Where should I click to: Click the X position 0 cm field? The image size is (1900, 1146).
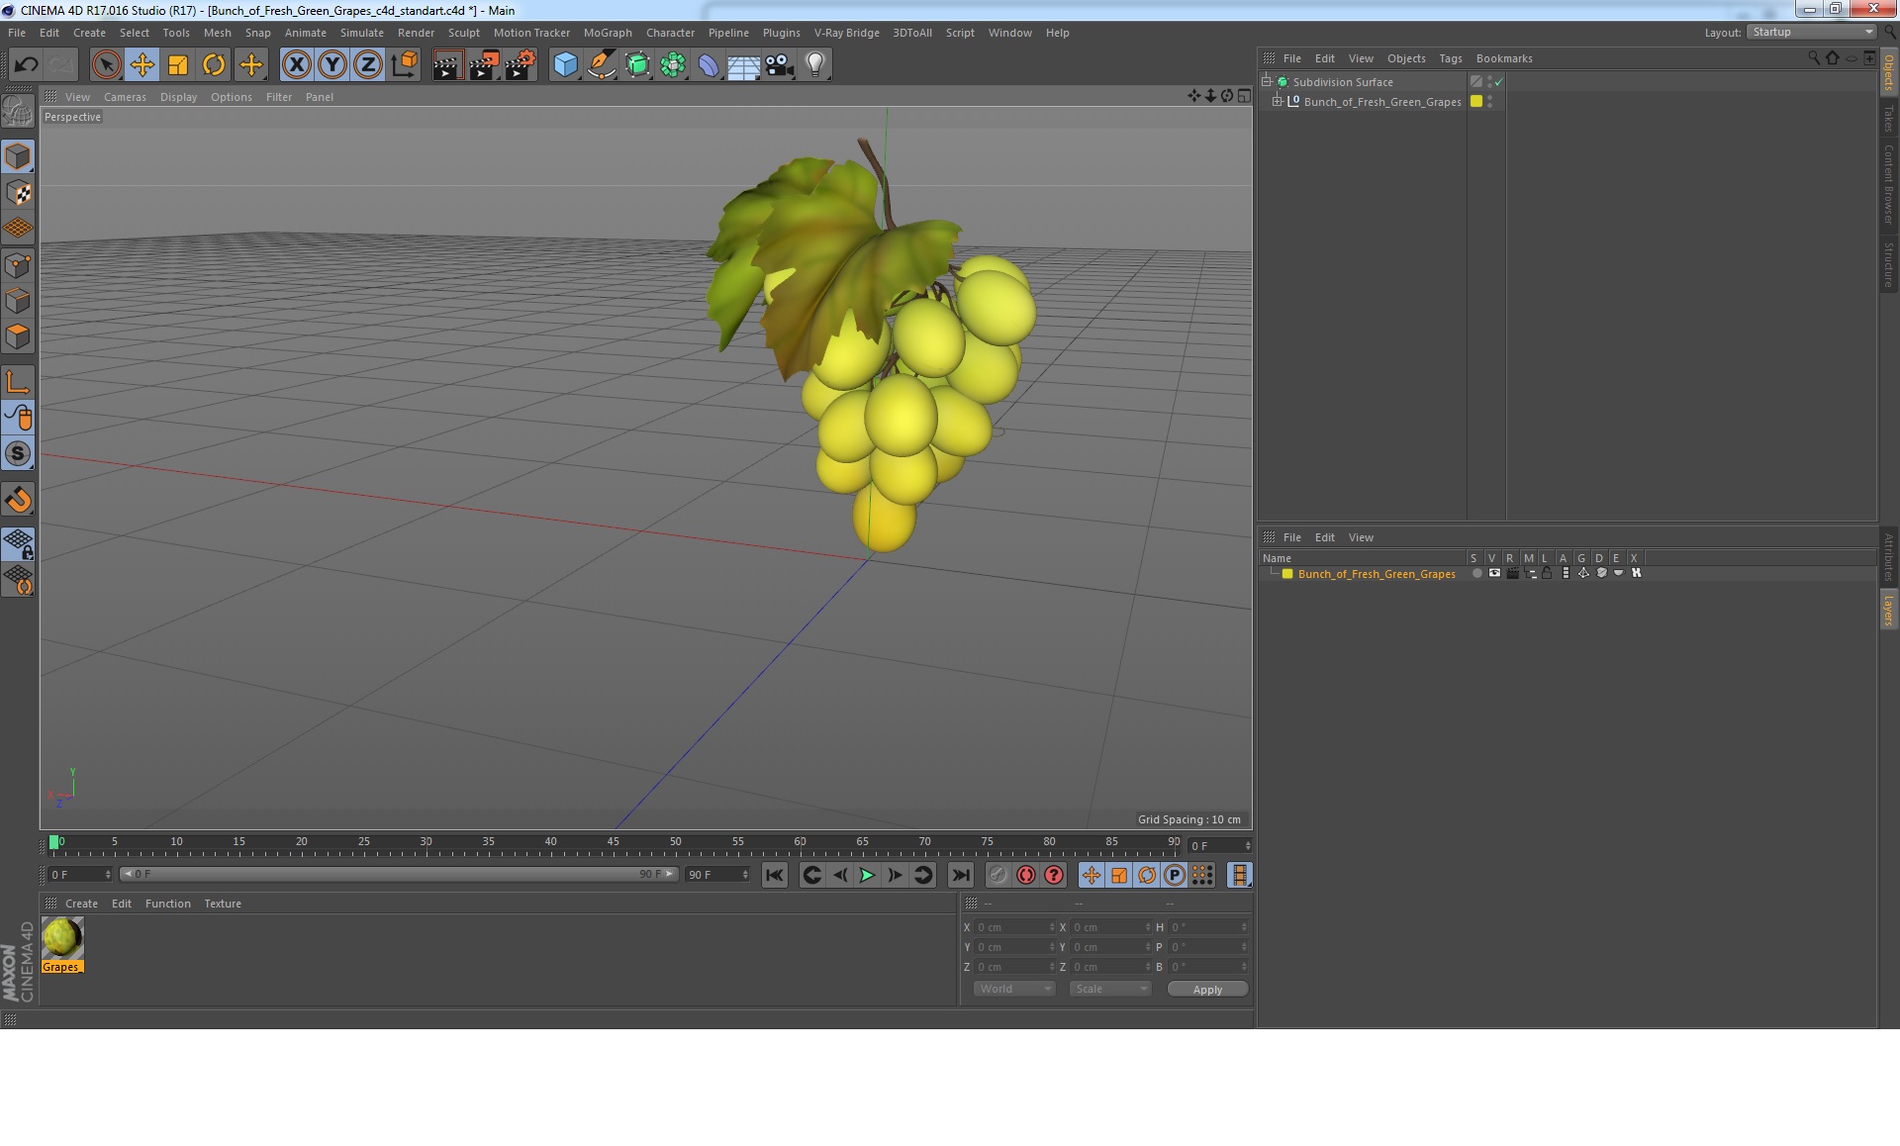1015,927
